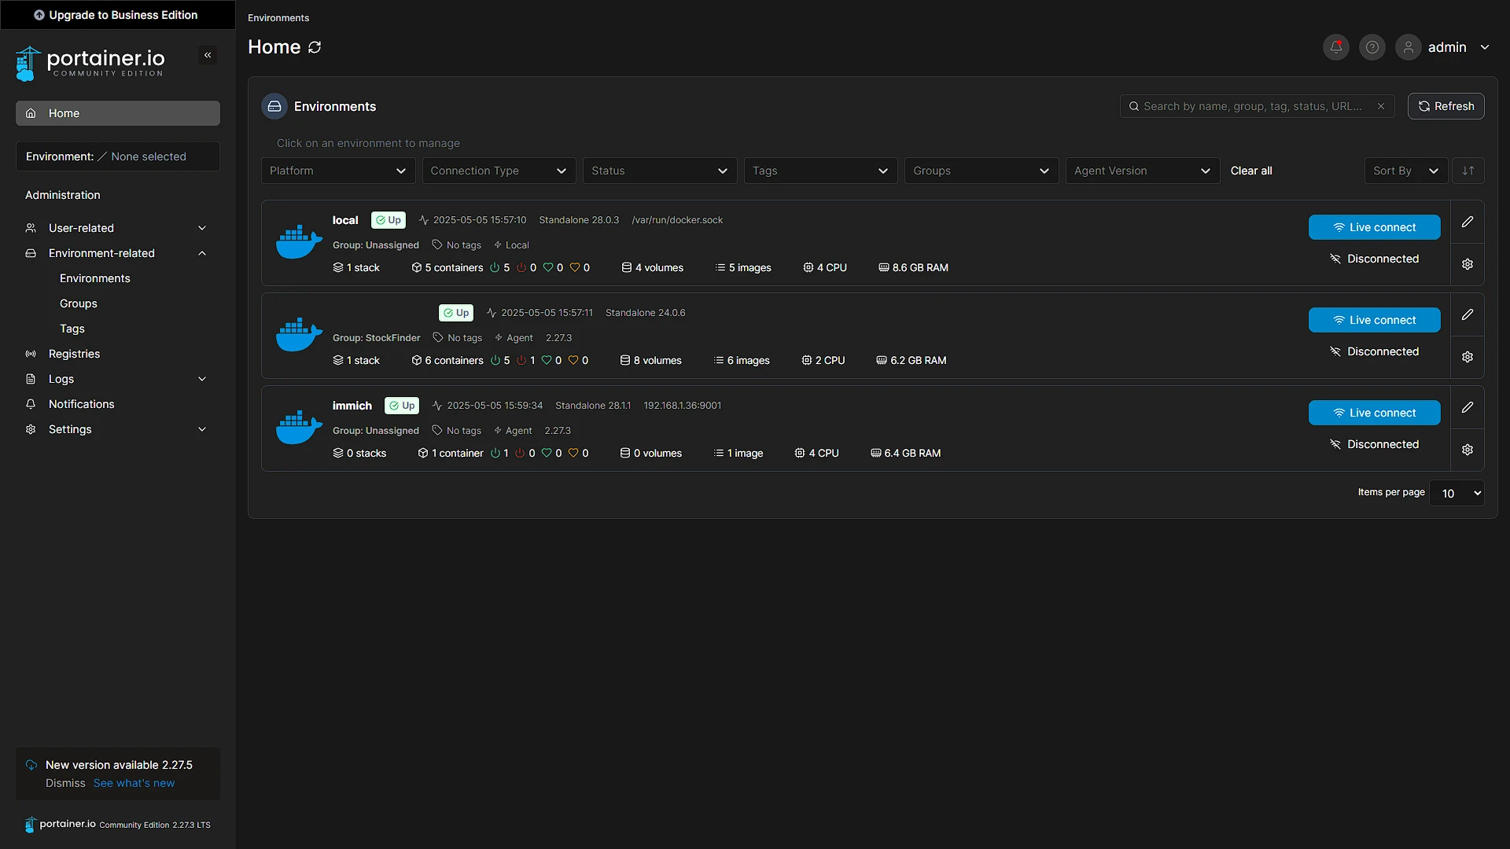Live connect to the local environment
The height and width of the screenshot is (849, 1510).
(x=1374, y=227)
